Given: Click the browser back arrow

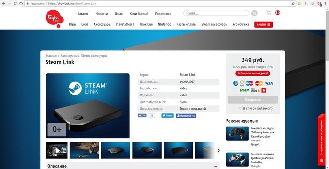Looking at the screenshot, I should (x=4, y=4).
